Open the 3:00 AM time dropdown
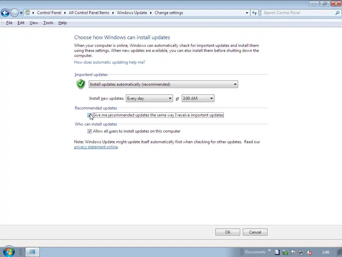 pos(198,98)
